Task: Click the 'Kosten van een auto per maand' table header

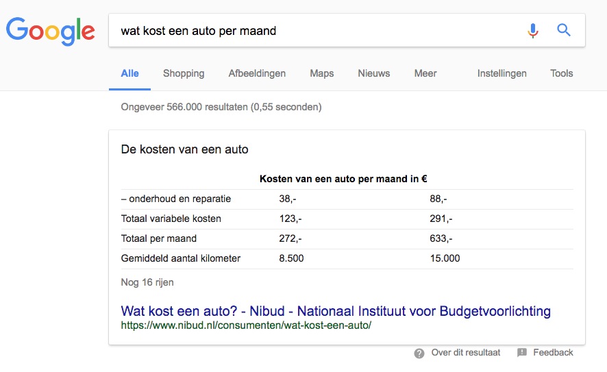Action: (x=343, y=179)
